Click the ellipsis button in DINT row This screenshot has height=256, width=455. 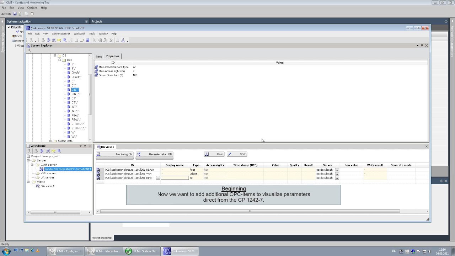(158, 178)
